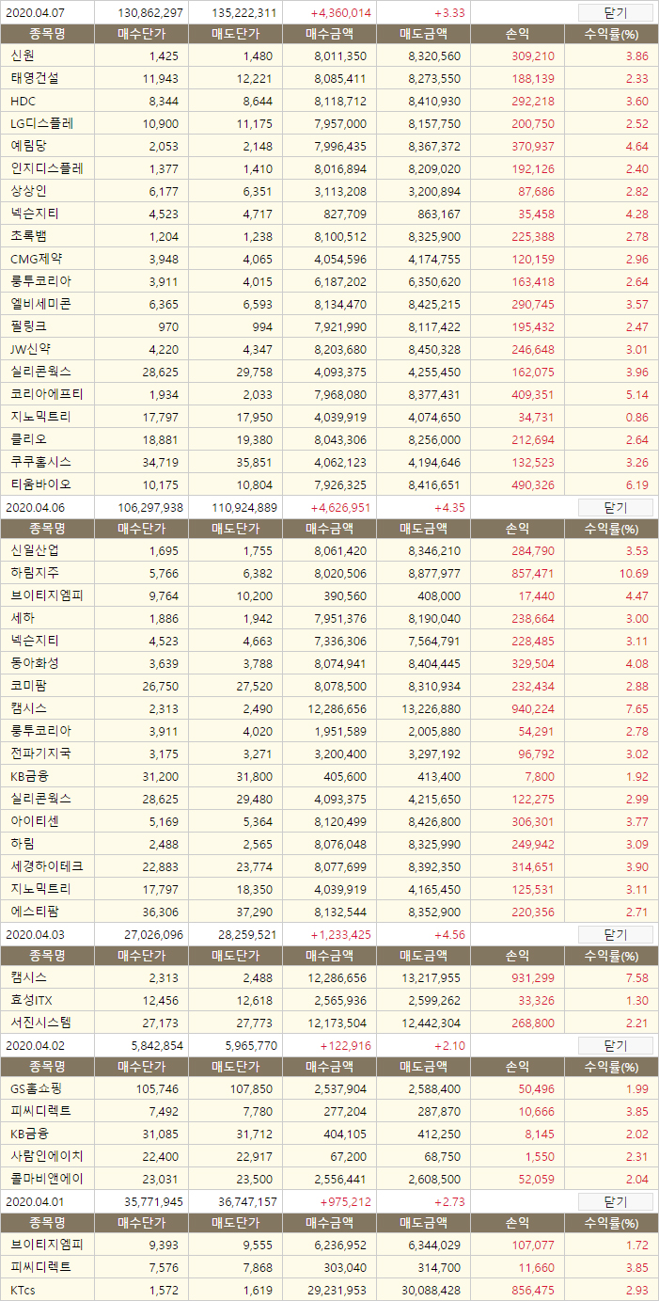659x1301 pixels.
Task: Click stock name 태영건설
Action: [34, 78]
